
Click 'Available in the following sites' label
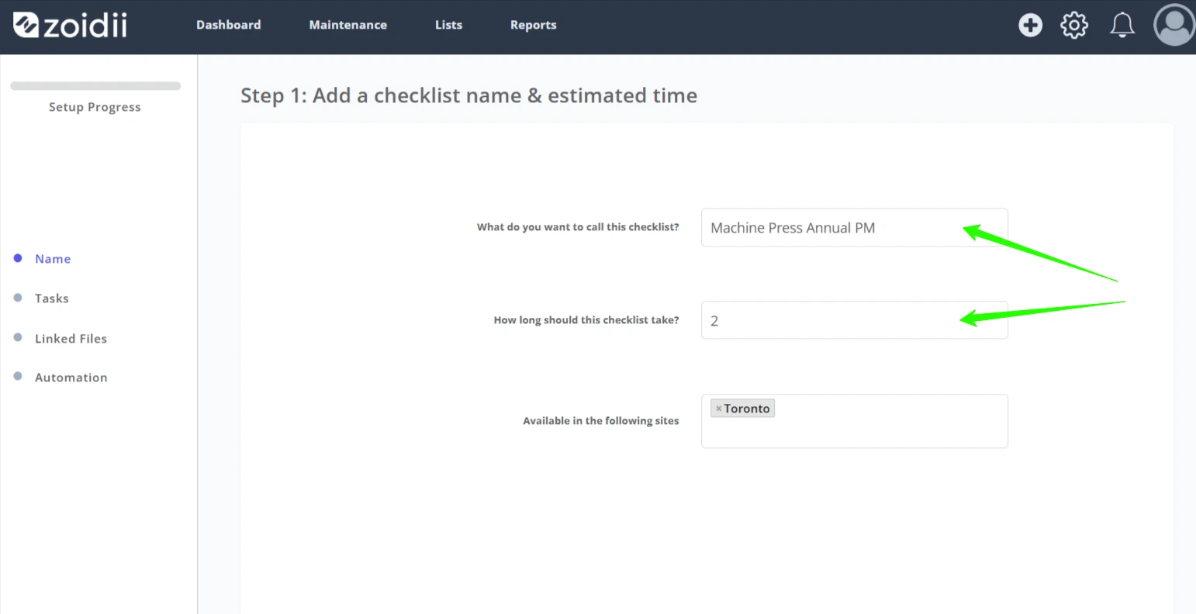[601, 421]
